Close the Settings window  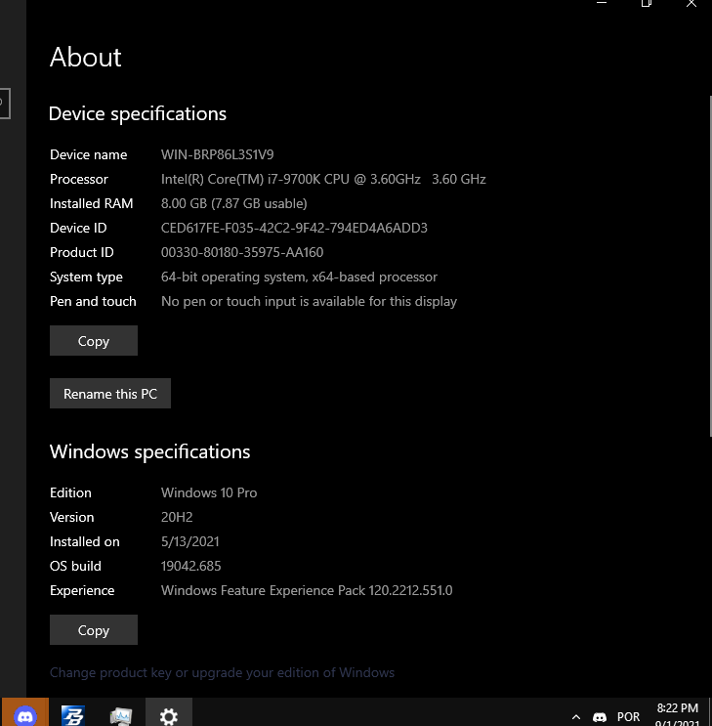pos(691,3)
